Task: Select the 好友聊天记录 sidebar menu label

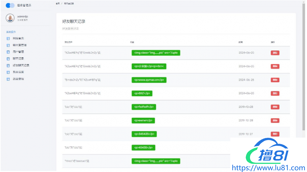Action: [x=21, y=65]
